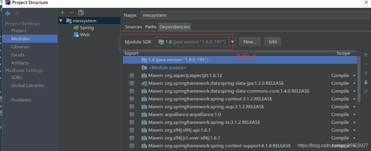371x151 pixels.
Task: Click the dependencies list scrollbar
Action: [x=359, y=79]
